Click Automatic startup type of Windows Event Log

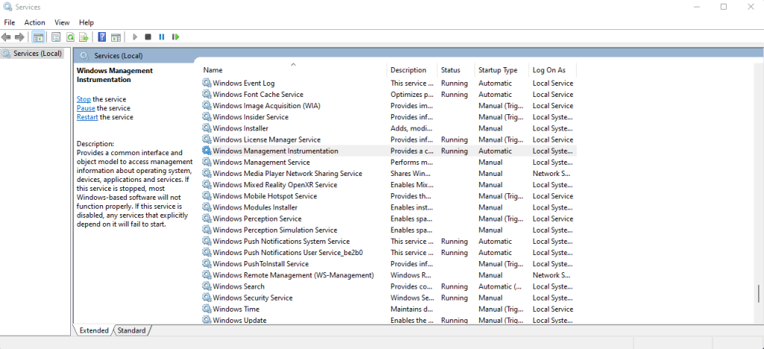coord(495,84)
